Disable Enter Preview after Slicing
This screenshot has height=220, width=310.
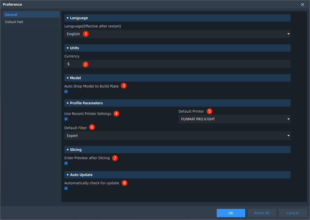66,163
